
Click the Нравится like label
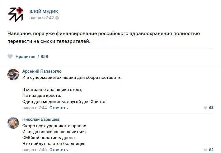25,56
